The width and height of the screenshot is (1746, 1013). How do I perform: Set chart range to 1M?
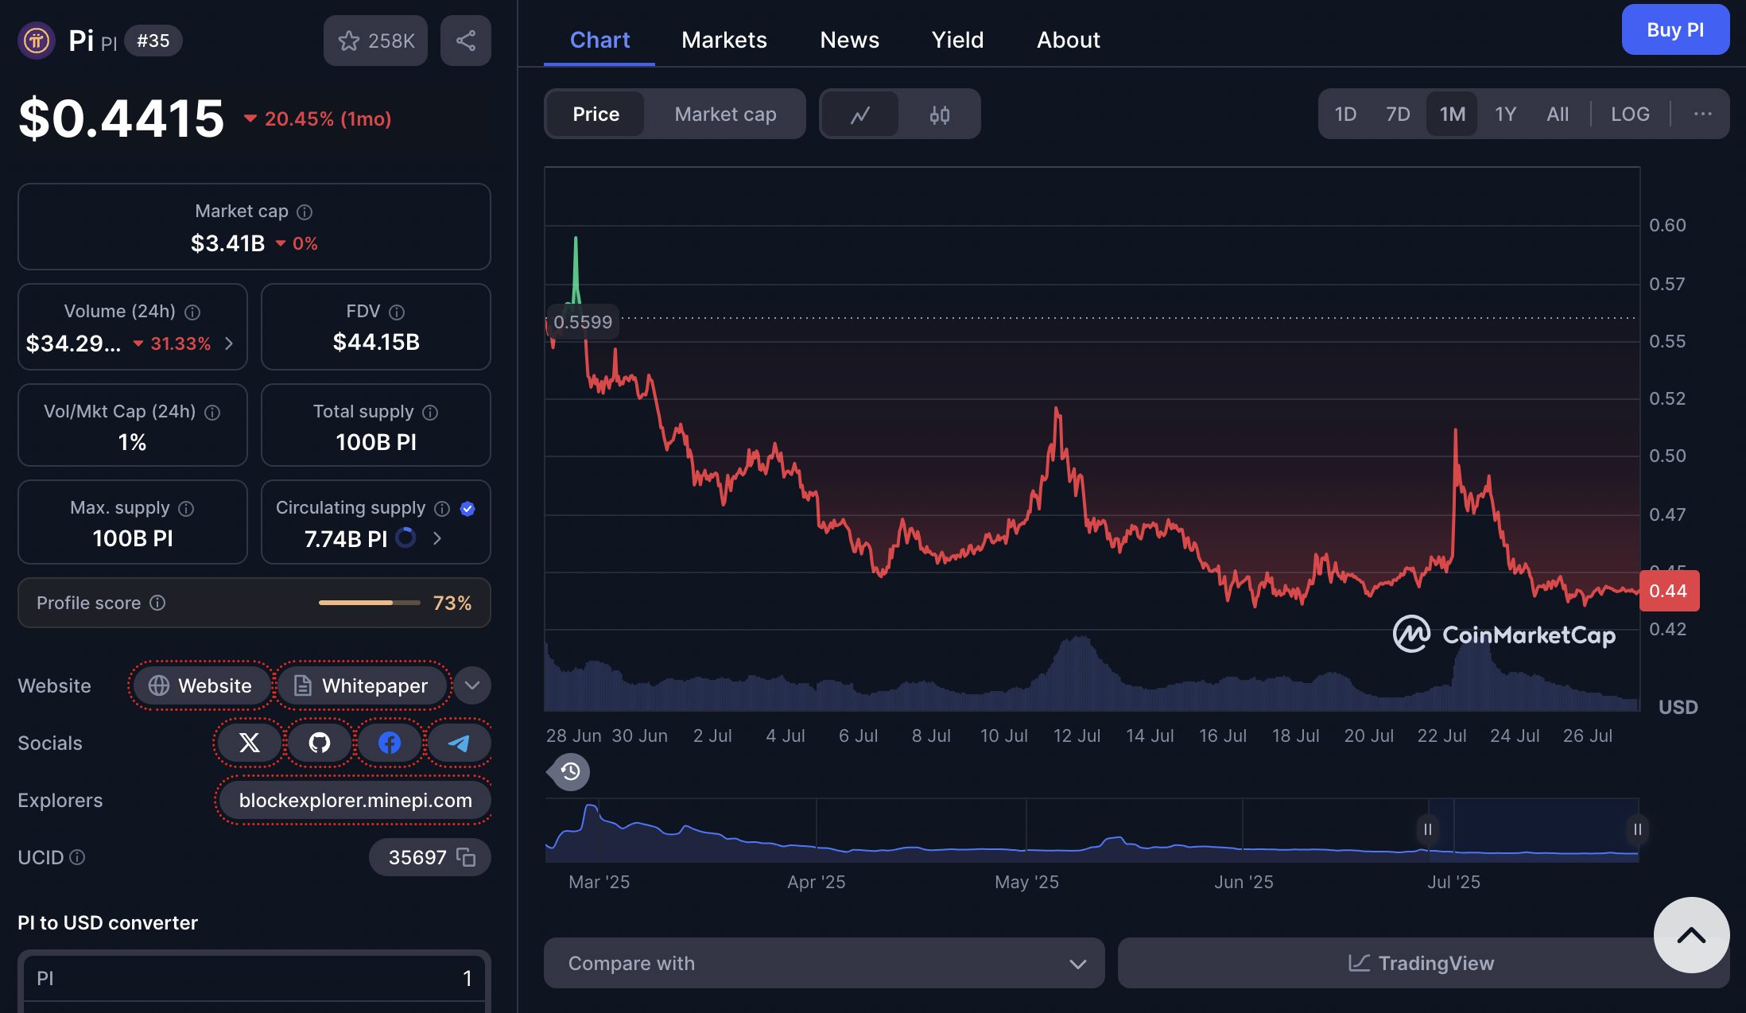pyautogui.click(x=1452, y=114)
